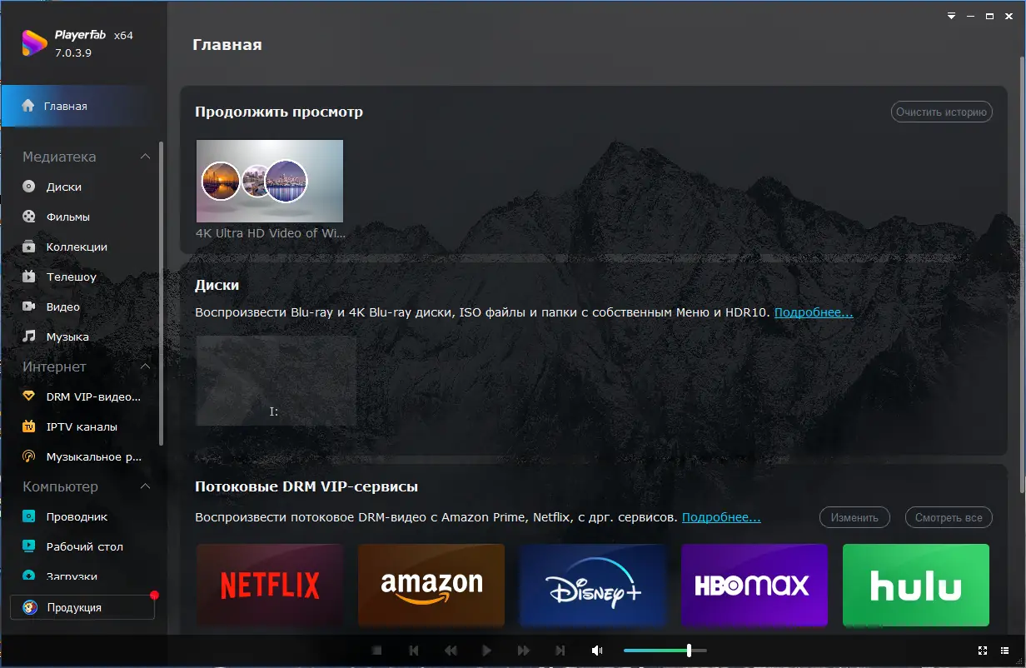
Task: Open the Hulu service tile
Action: (916, 586)
